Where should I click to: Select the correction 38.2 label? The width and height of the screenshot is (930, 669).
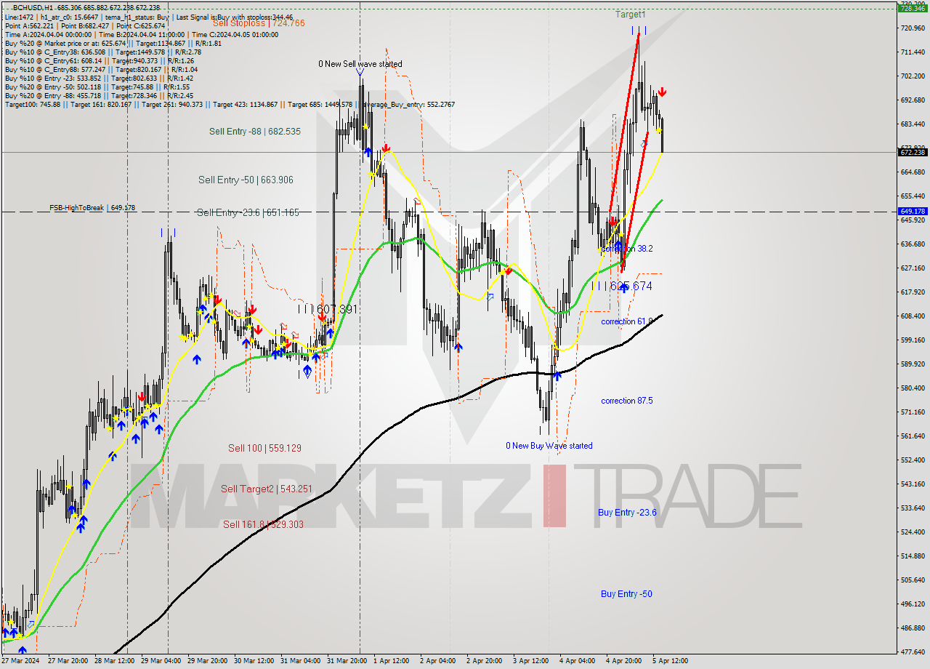click(x=627, y=249)
